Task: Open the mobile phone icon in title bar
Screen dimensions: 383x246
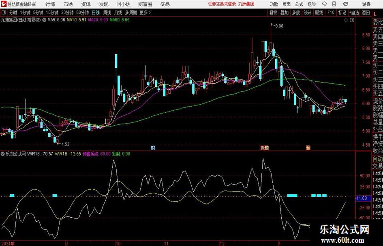Action: 334,4
